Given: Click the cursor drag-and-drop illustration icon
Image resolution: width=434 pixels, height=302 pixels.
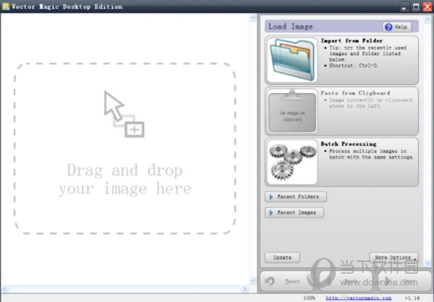Looking at the screenshot, I should pos(124,114).
